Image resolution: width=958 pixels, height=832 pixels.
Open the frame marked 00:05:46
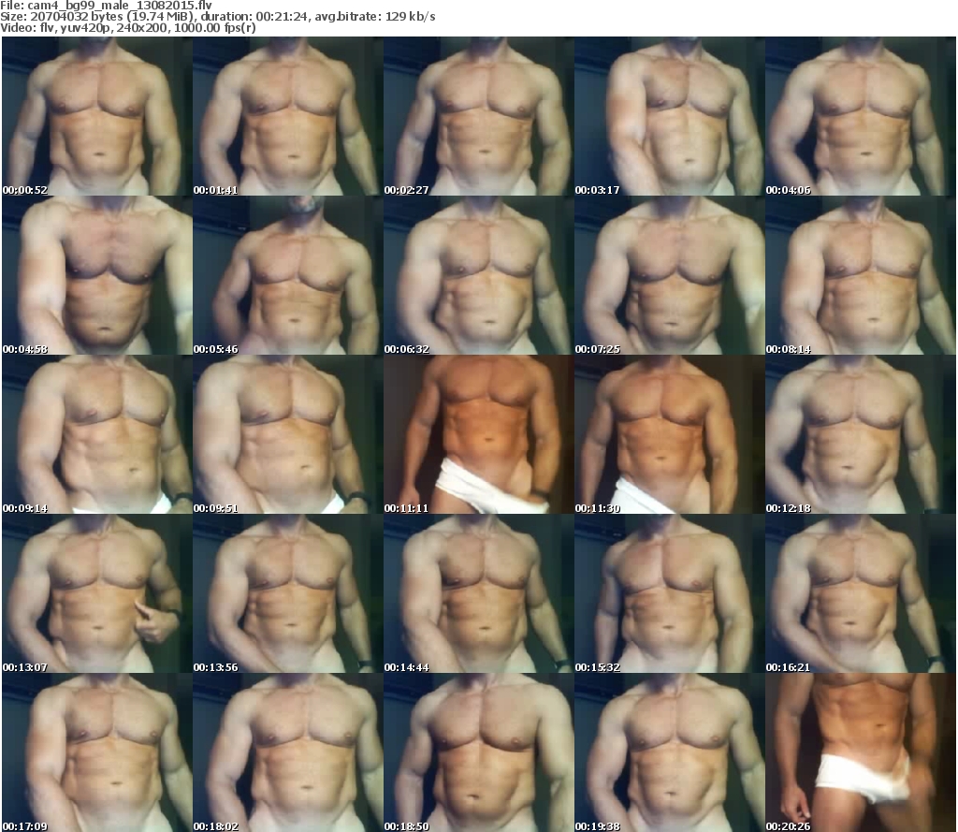pyautogui.click(x=288, y=275)
